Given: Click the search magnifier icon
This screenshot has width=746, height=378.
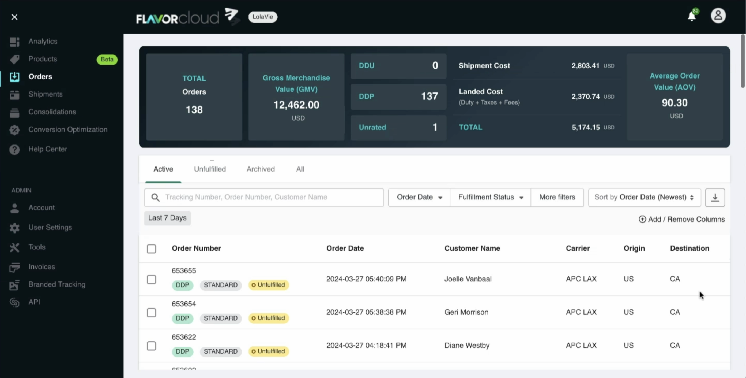Looking at the screenshot, I should tap(156, 197).
